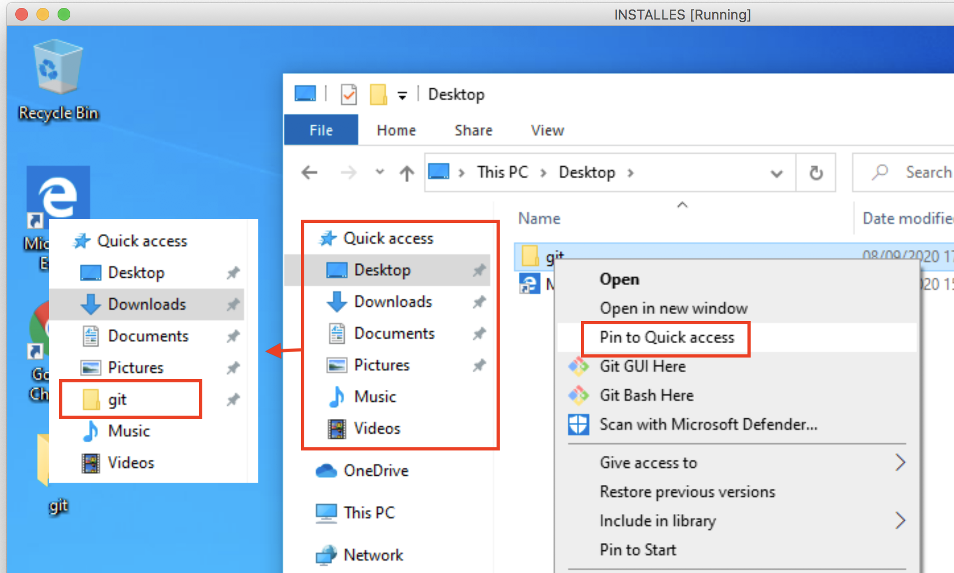Choose Open in new window
The image size is (954, 573).
coord(674,308)
